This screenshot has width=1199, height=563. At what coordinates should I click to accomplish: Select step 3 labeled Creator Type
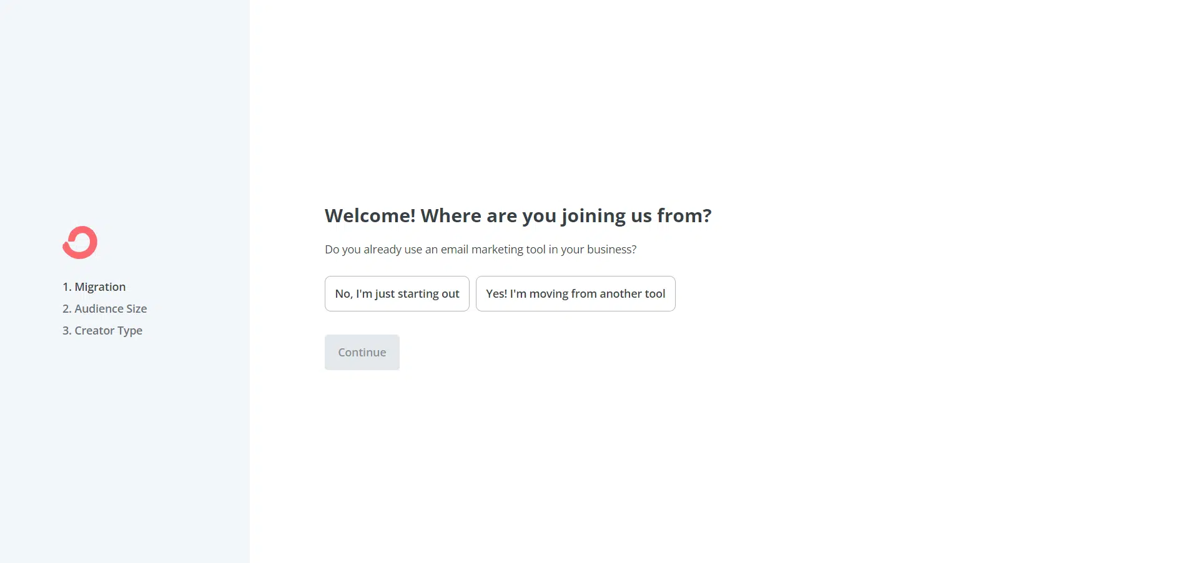[102, 330]
